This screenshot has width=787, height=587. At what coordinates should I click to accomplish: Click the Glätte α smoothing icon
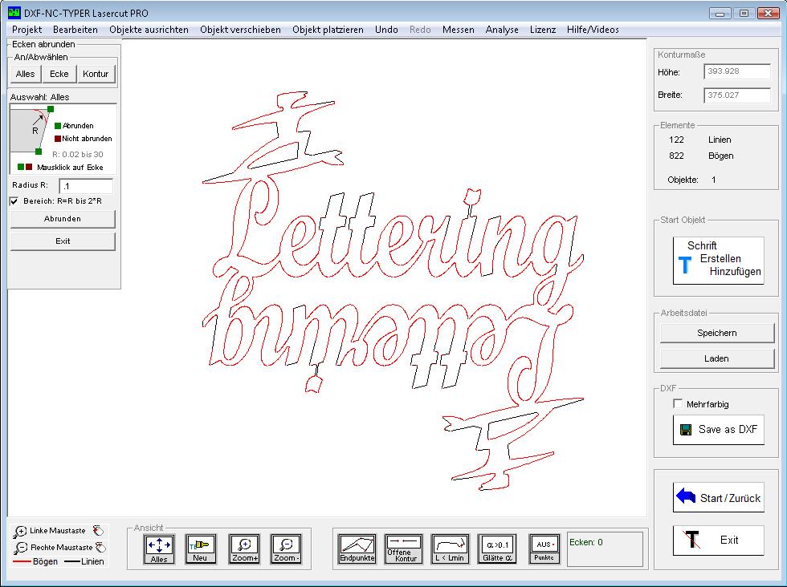coord(498,549)
